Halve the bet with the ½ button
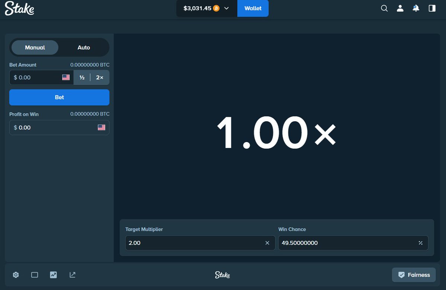Viewport: 446px width, 290px height. pyautogui.click(x=82, y=77)
